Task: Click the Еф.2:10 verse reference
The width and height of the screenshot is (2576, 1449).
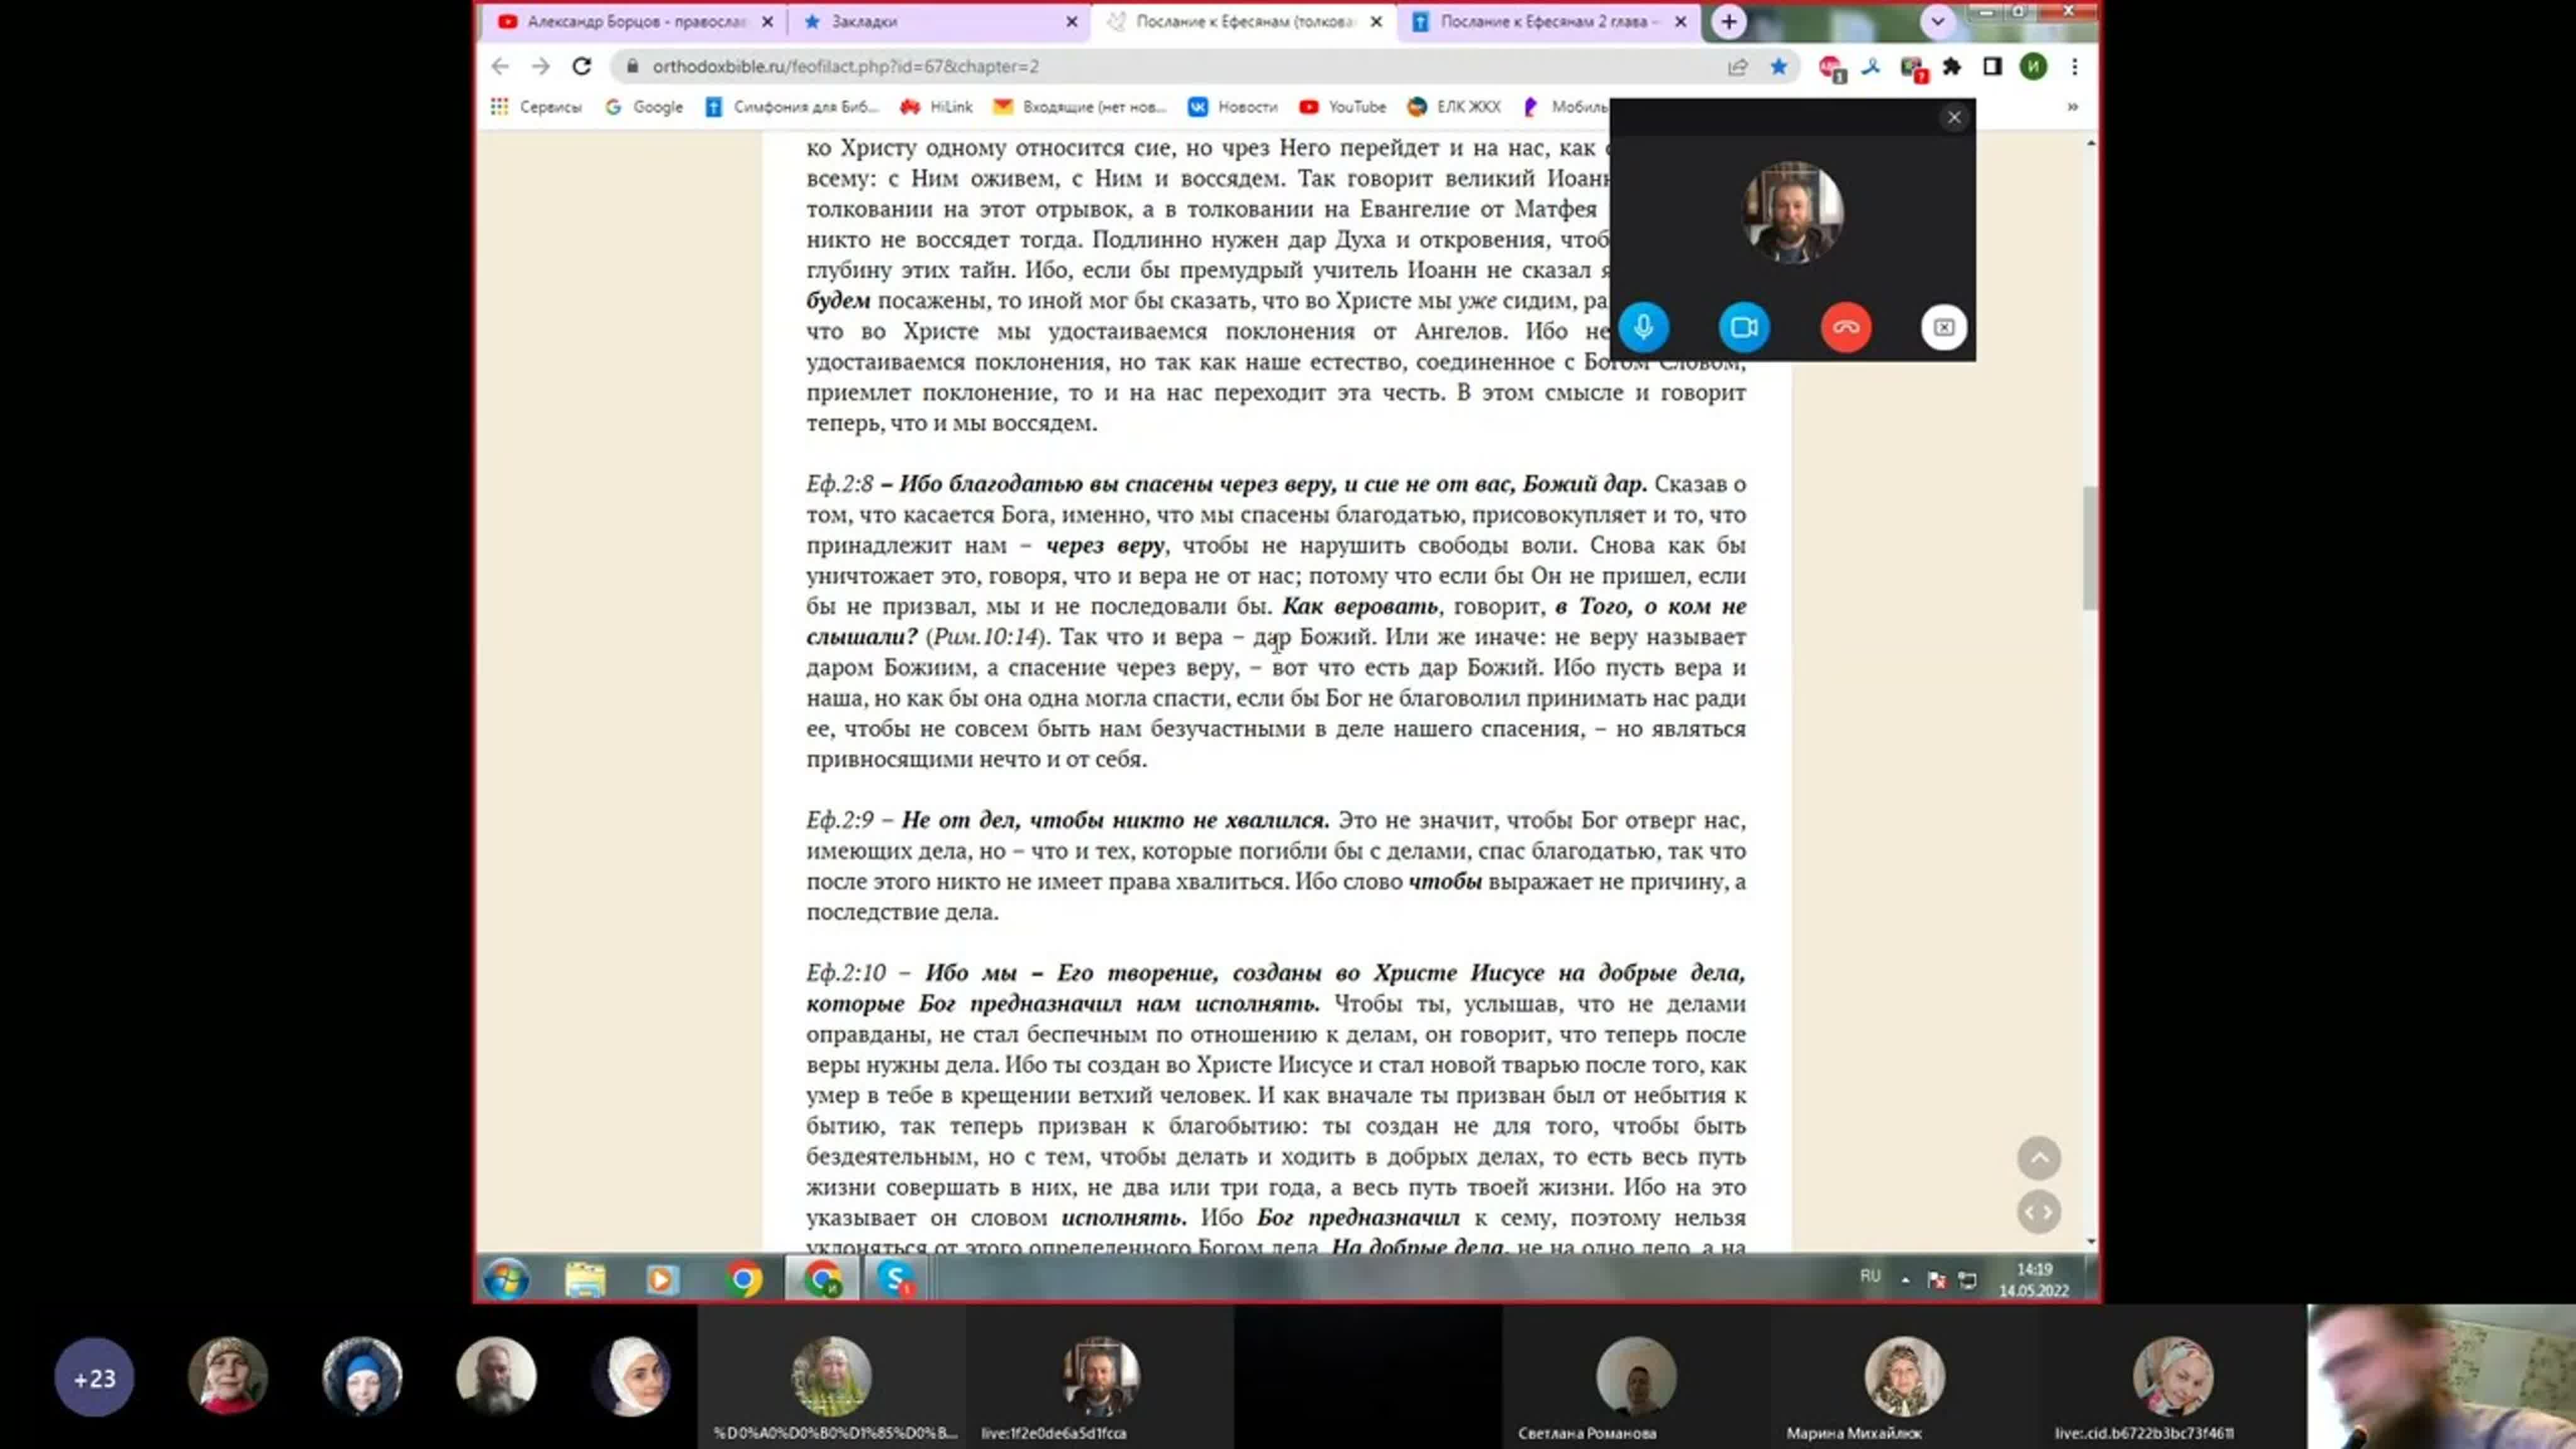Action: [846, 973]
